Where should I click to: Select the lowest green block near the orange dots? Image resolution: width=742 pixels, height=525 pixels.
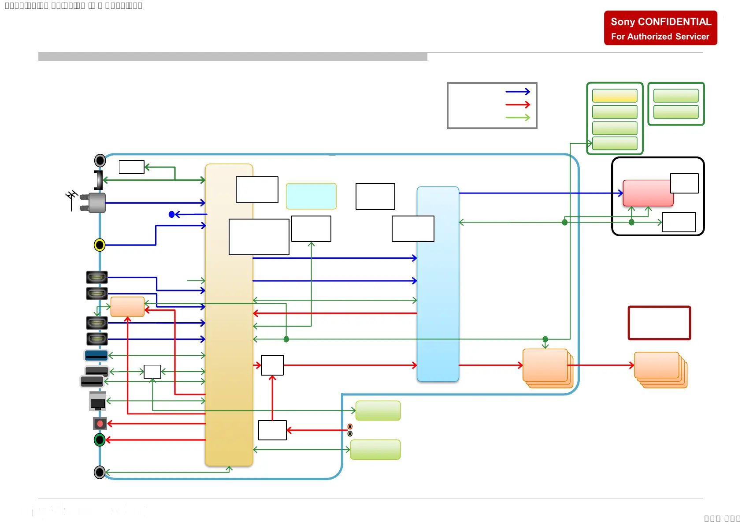pyautogui.click(x=375, y=450)
